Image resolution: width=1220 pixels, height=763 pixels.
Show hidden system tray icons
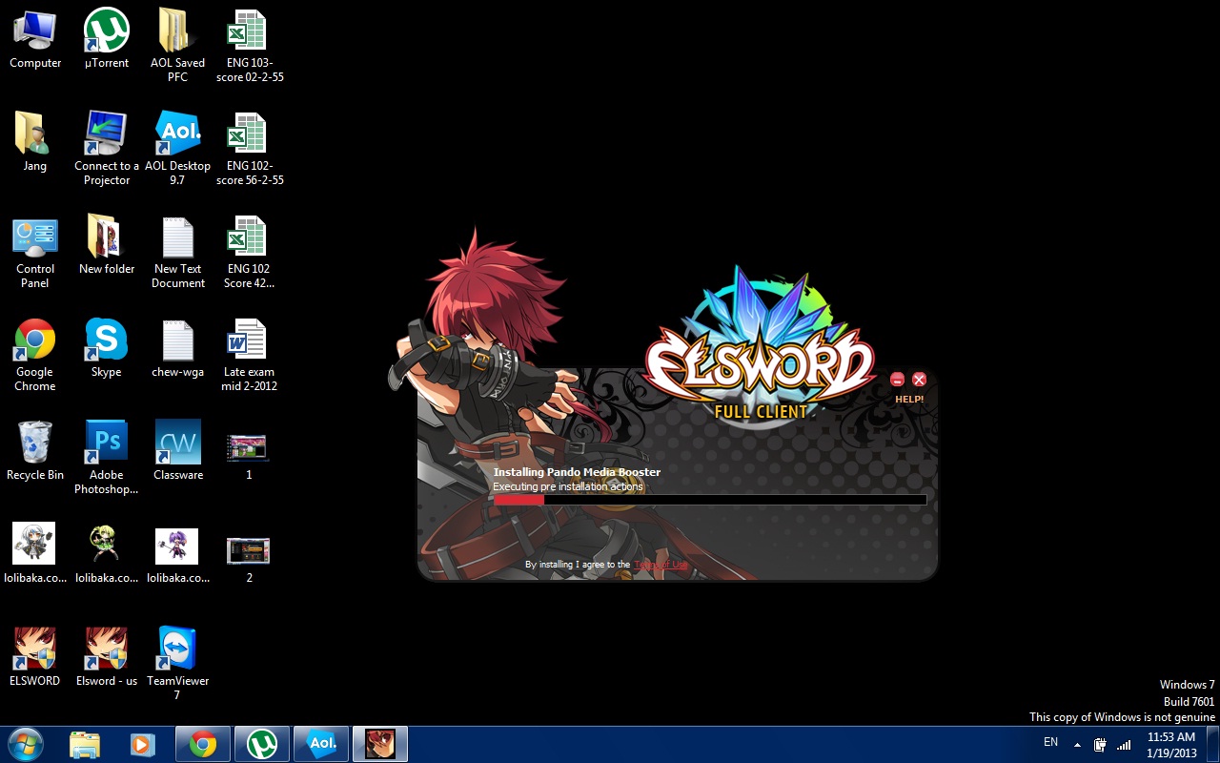pos(1077,745)
